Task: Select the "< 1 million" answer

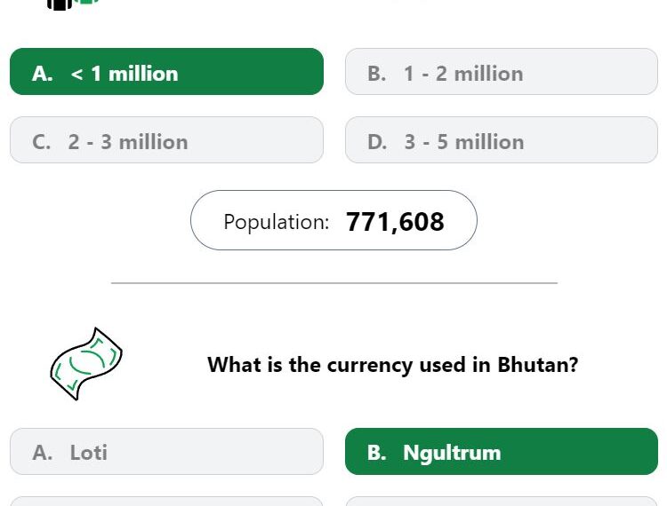Action: coord(167,71)
